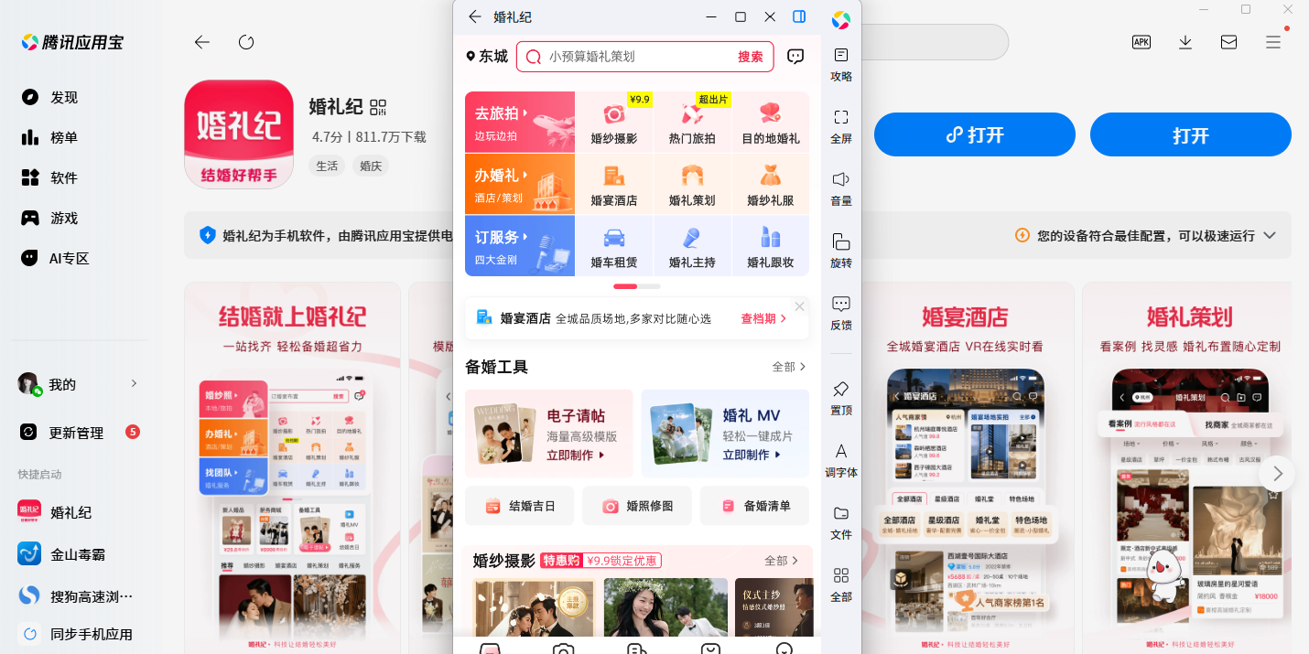Open 结婚吉日 tool
The width and height of the screenshot is (1309, 654).
pos(520,506)
